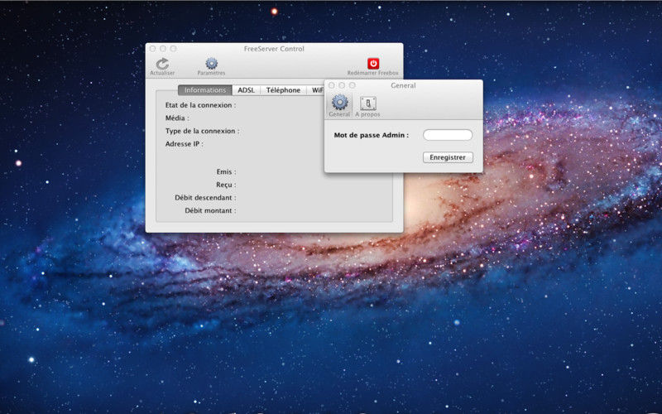This screenshot has height=414, width=662.
Task: Close the General preferences window
Action: coord(332,85)
